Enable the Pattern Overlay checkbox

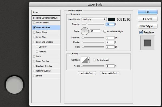[34, 71]
